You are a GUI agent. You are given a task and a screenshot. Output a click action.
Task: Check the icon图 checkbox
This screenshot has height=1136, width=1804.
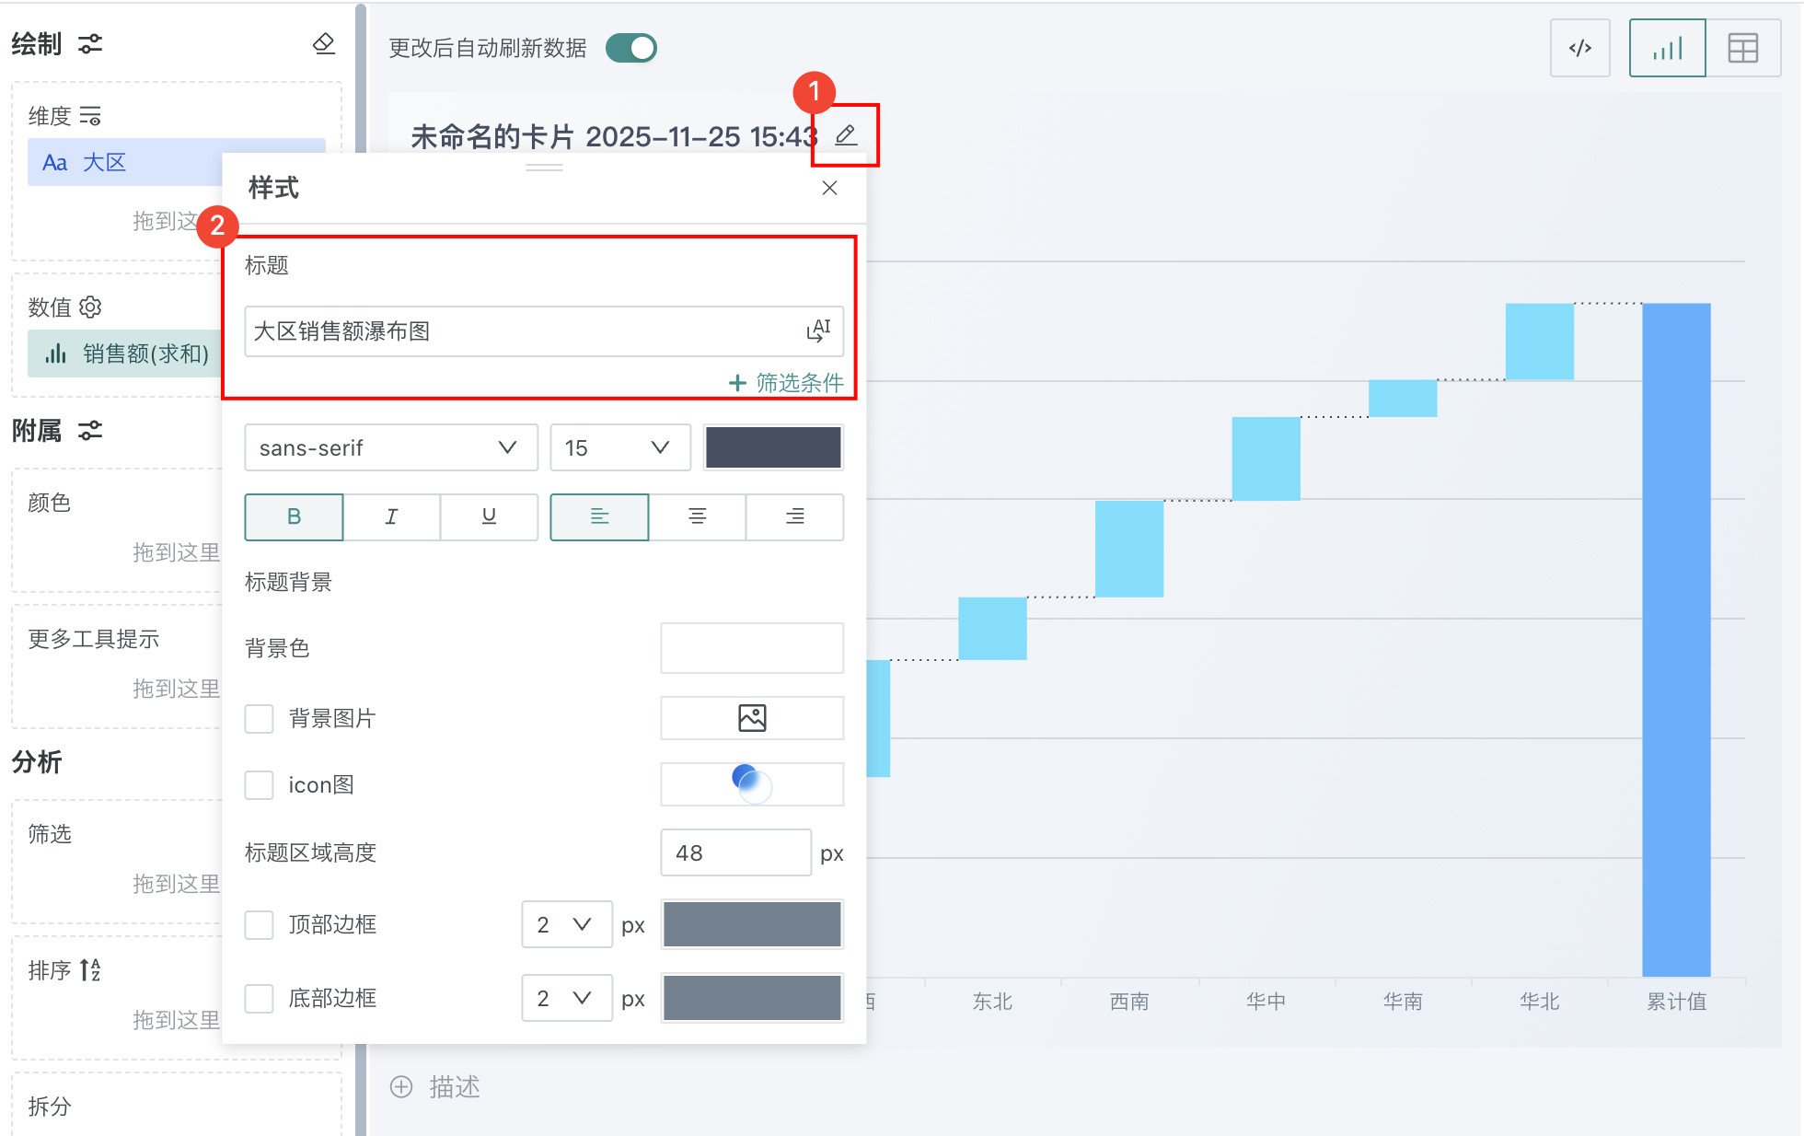[260, 785]
